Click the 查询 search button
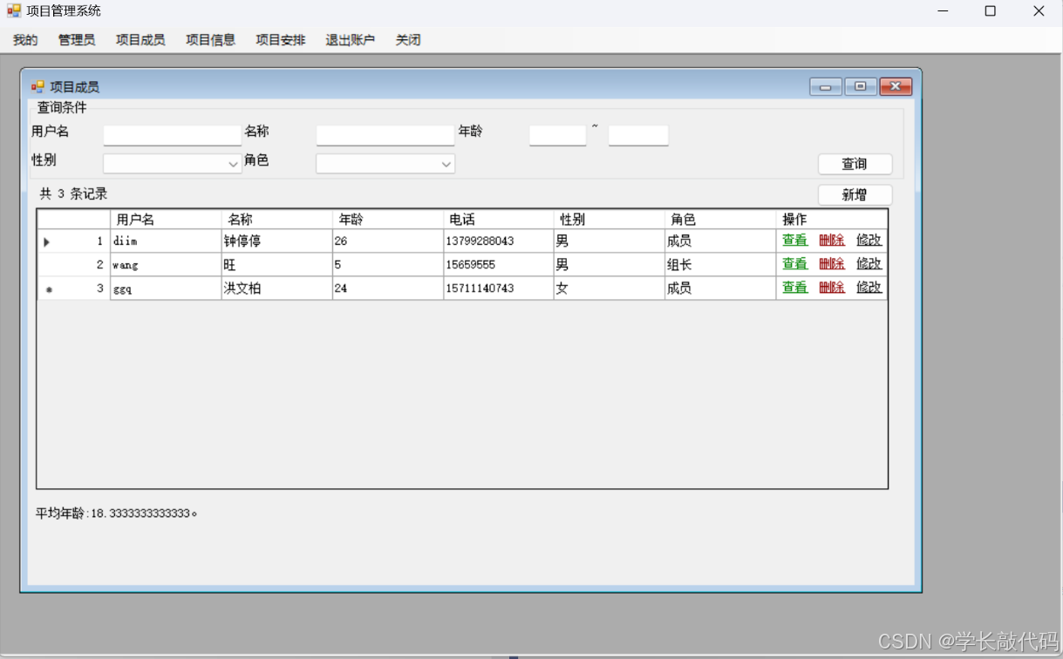The height and width of the screenshot is (659, 1063). tap(855, 164)
